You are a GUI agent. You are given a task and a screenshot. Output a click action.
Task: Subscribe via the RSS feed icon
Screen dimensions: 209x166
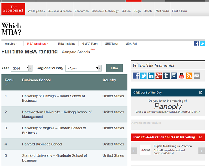click(x=189, y=75)
